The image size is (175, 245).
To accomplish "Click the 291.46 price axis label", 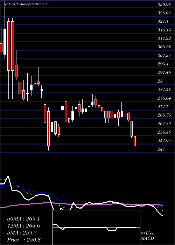I will click(164, 72).
